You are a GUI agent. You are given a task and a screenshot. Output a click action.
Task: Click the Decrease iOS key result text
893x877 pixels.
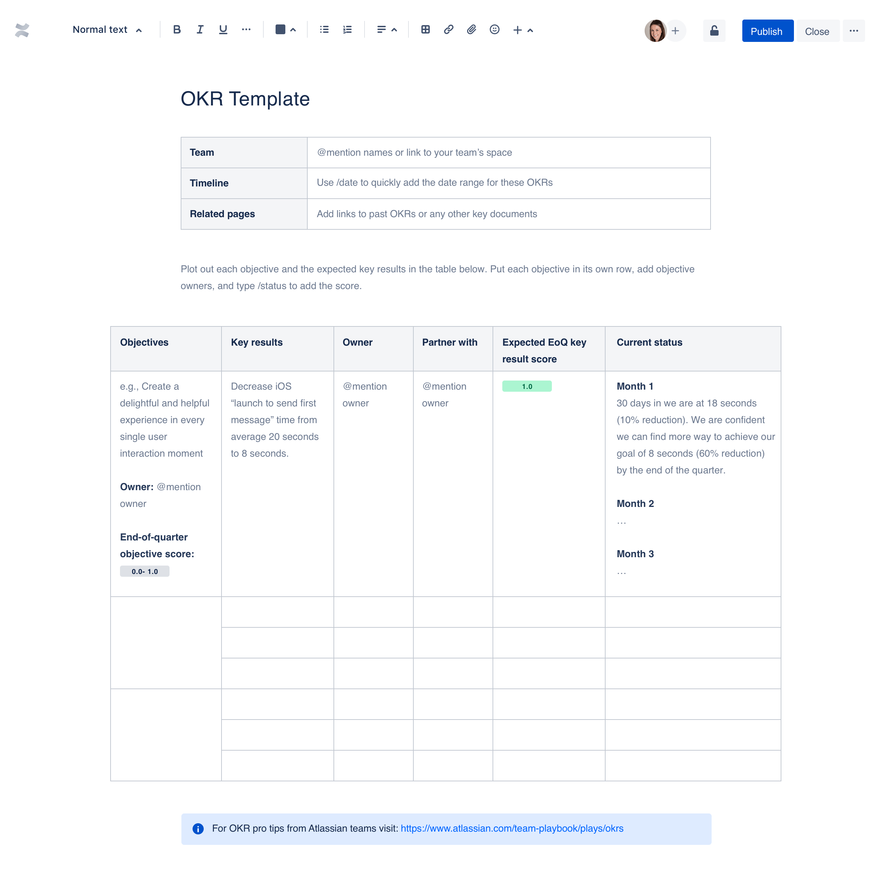tap(275, 420)
